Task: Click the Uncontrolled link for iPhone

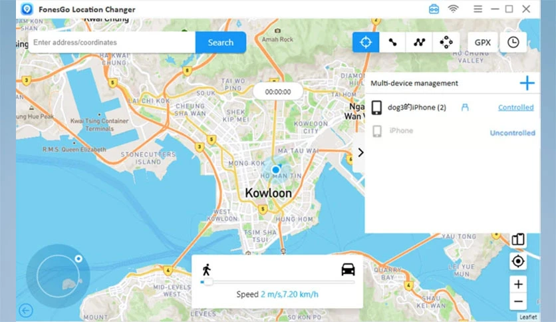Action: point(512,132)
